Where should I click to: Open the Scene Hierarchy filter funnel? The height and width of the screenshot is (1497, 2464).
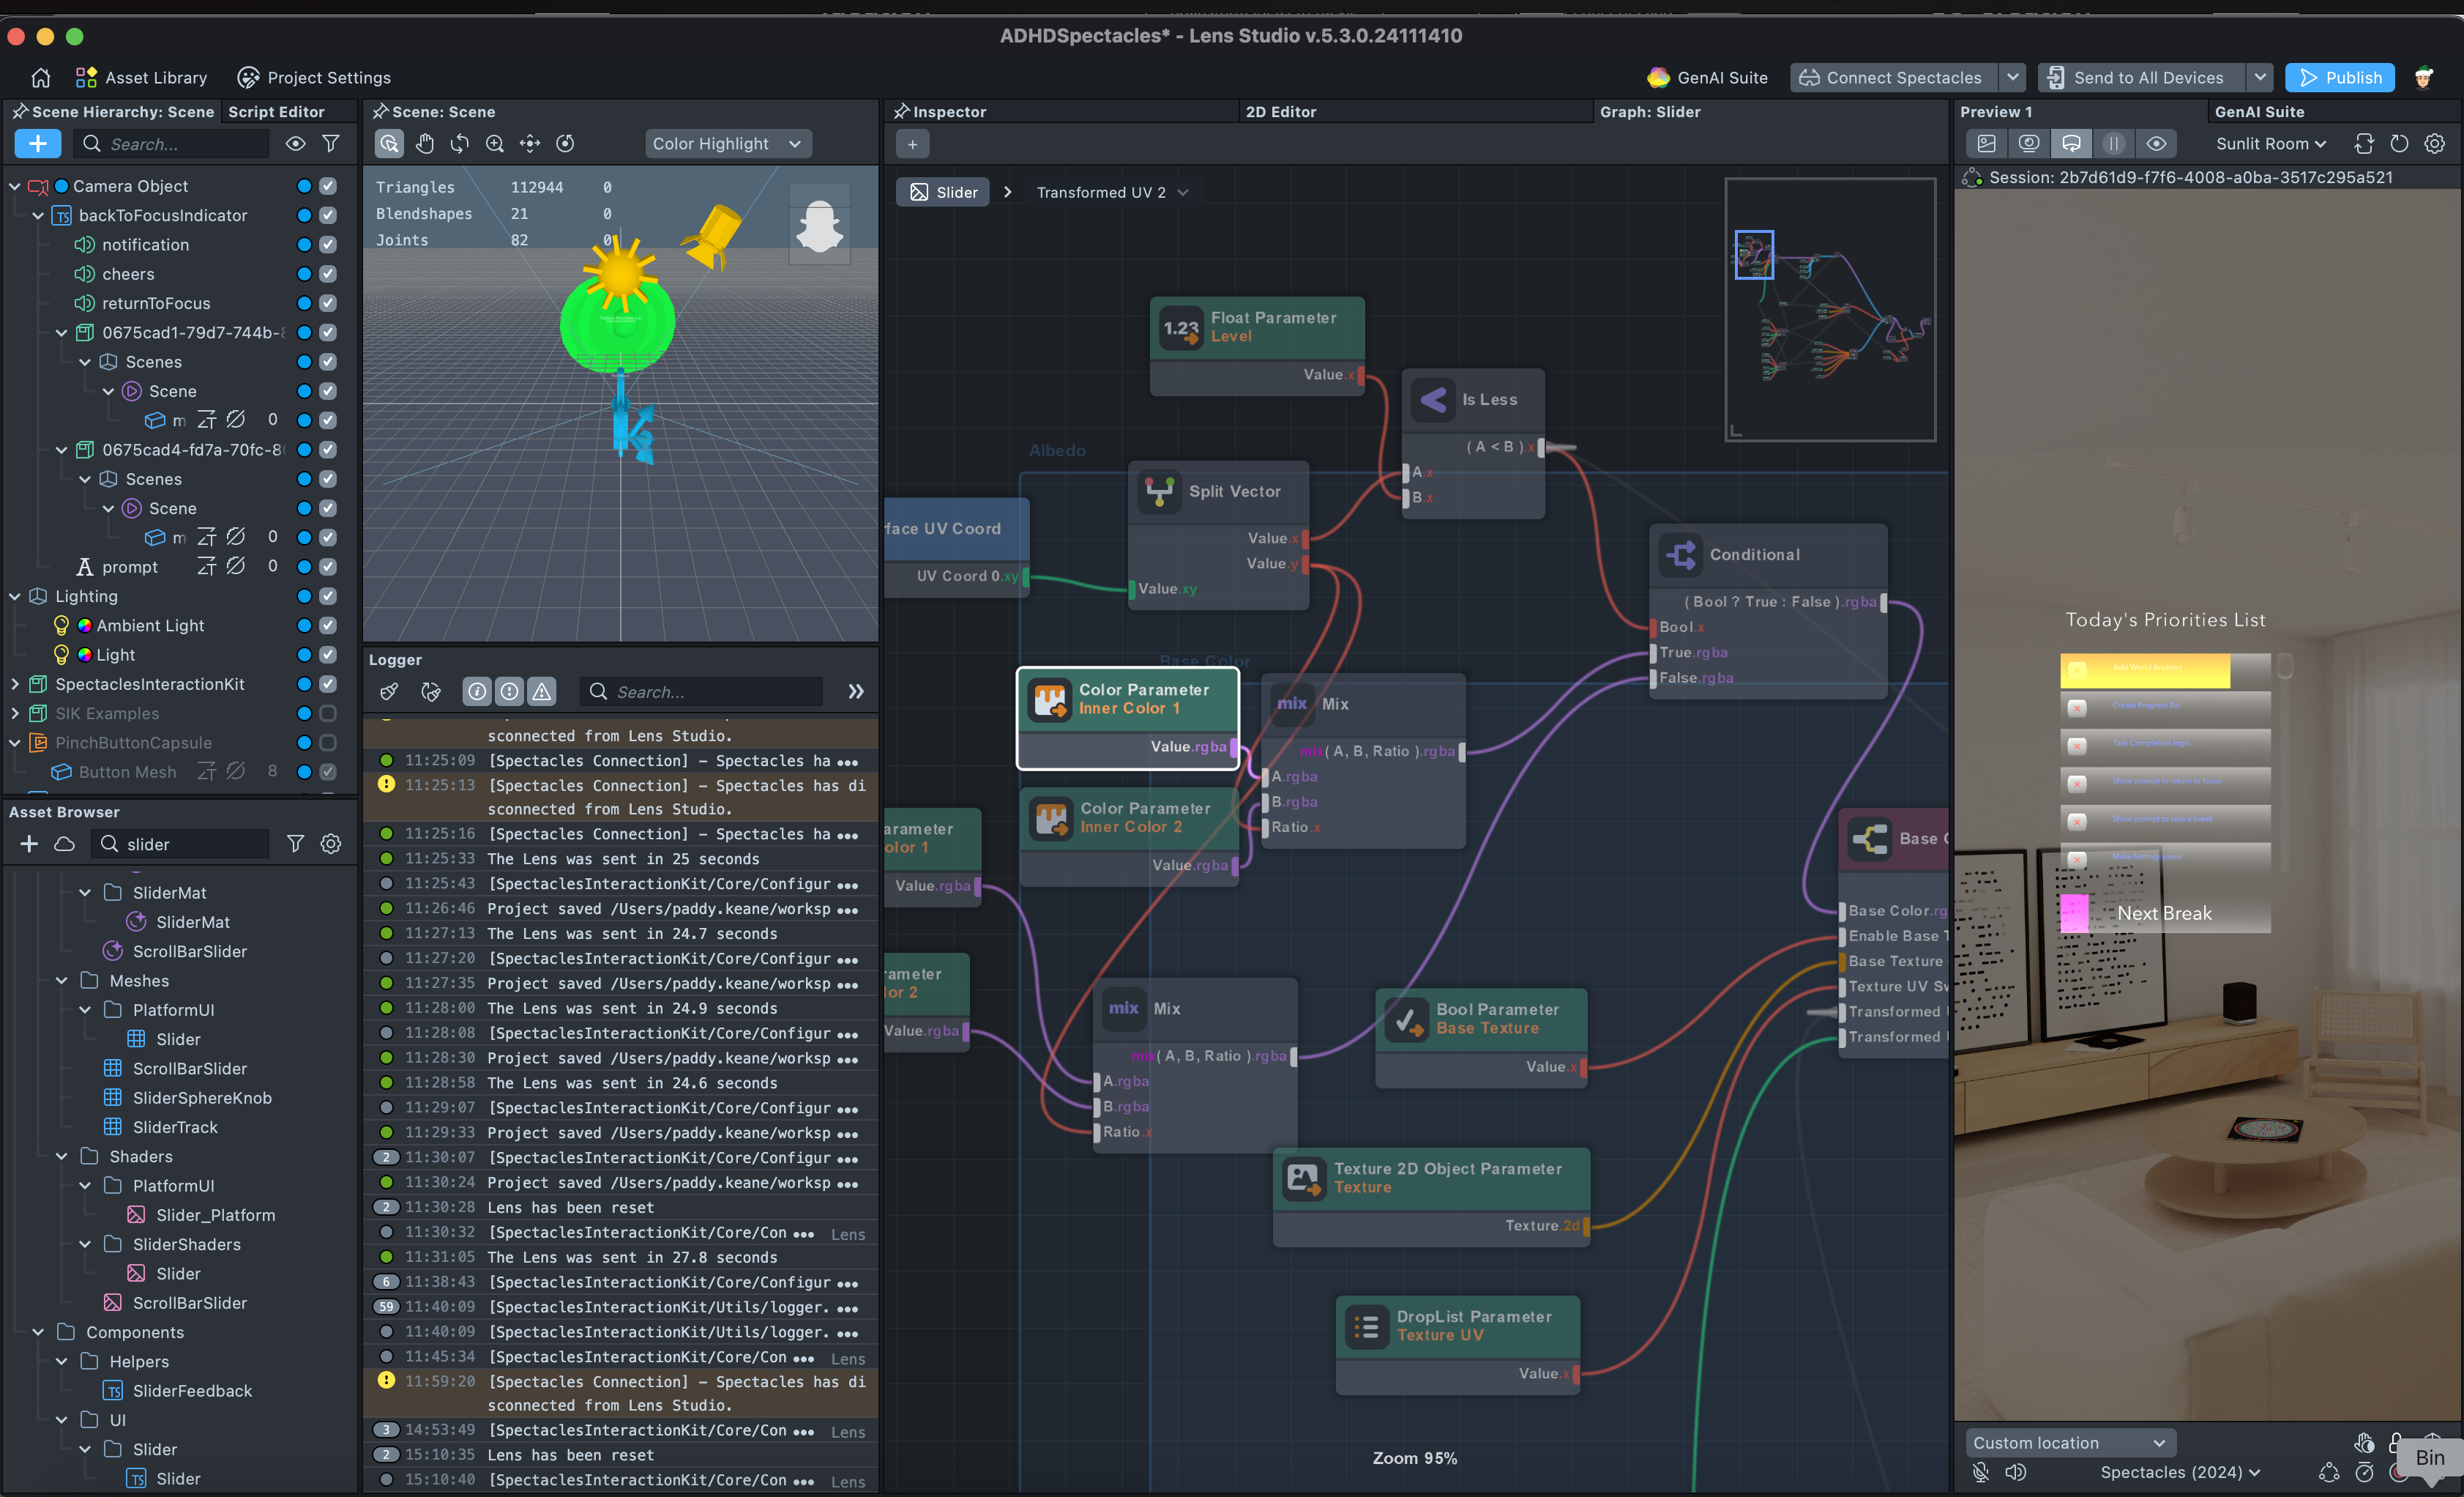[331, 143]
